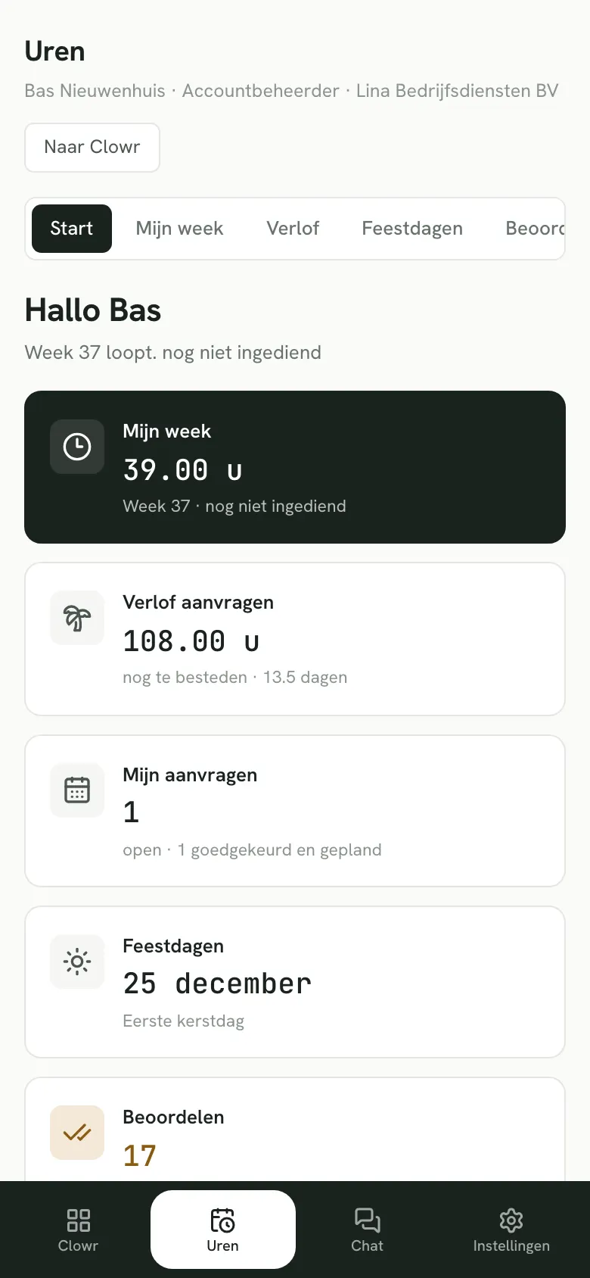Click the palm tree icon for Verlof aanvragen

point(77,618)
